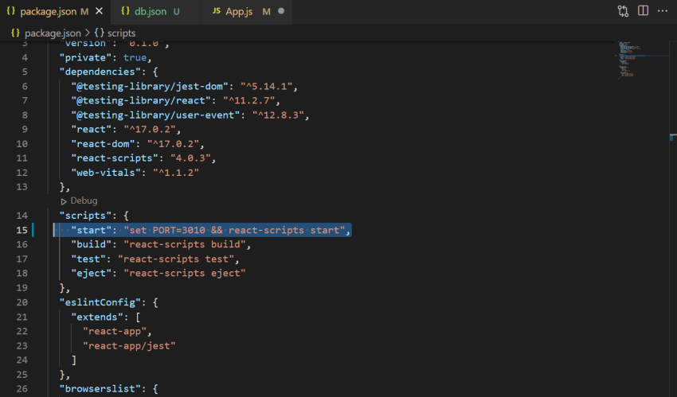Click the unsaved dot on App.js tab
Screen dimensions: 677x397
[281, 11]
